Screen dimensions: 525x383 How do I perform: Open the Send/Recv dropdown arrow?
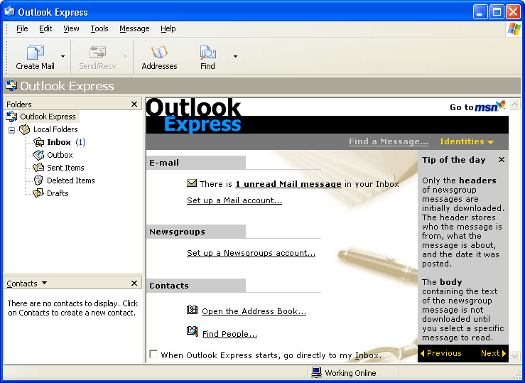pyautogui.click(x=125, y=56)
